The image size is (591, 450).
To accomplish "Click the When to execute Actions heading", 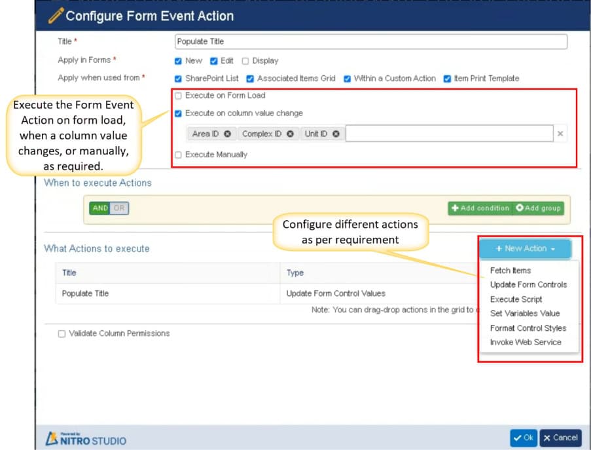I will 98,183.
